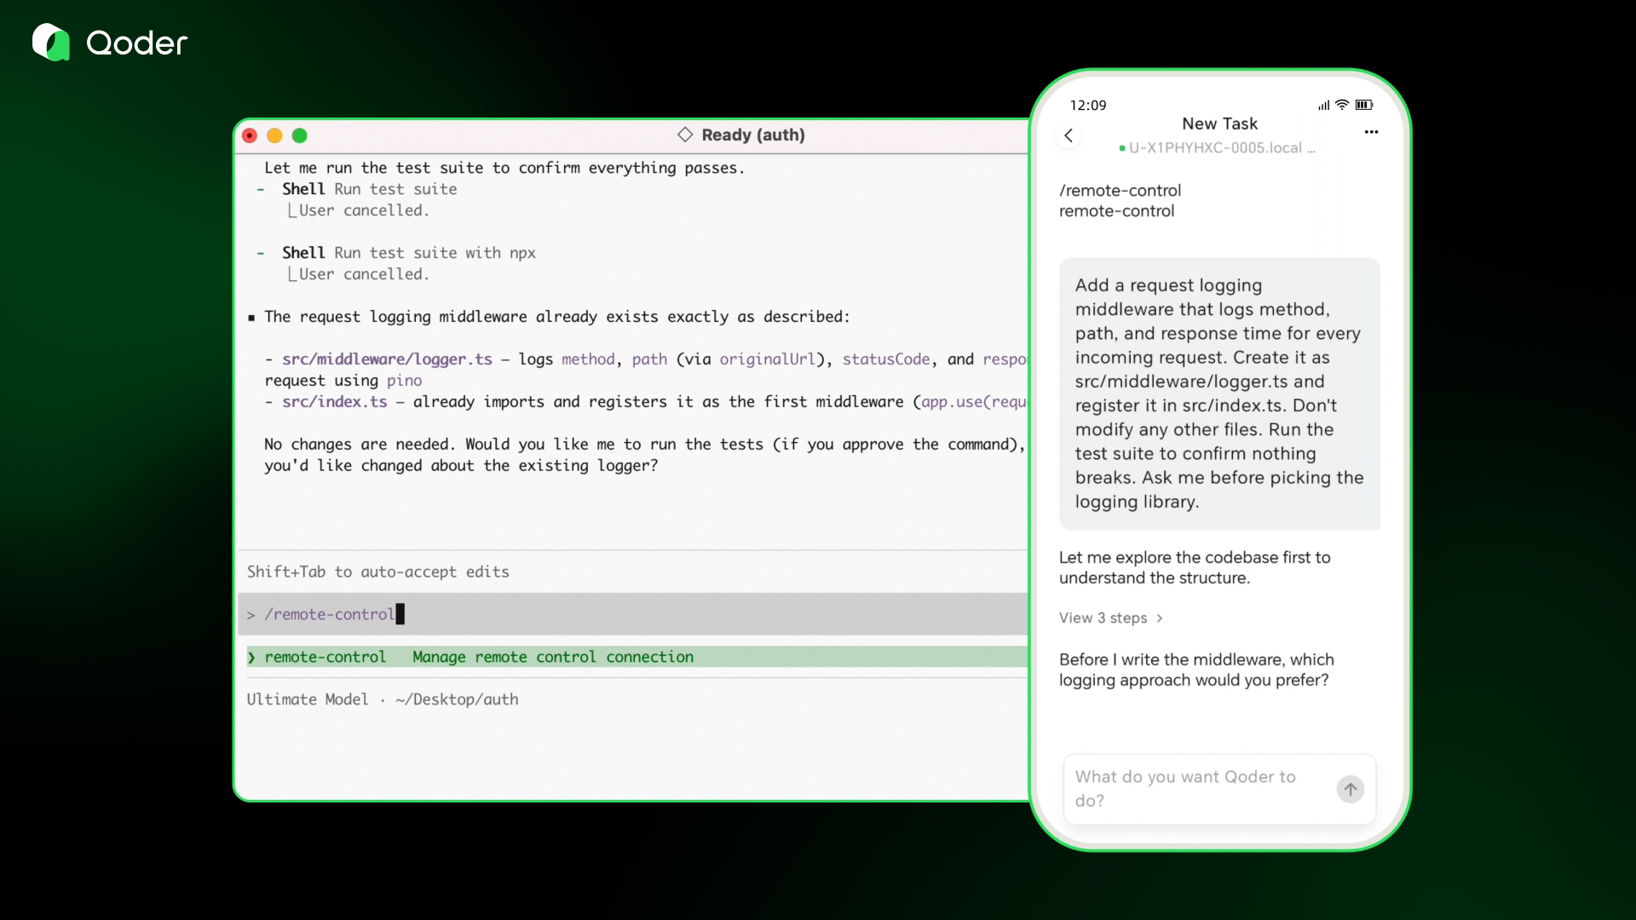Click the src/middleware/logger.ts file path
The height and width of the screenshot is (920, 1636).
click(x=387, y=359)
